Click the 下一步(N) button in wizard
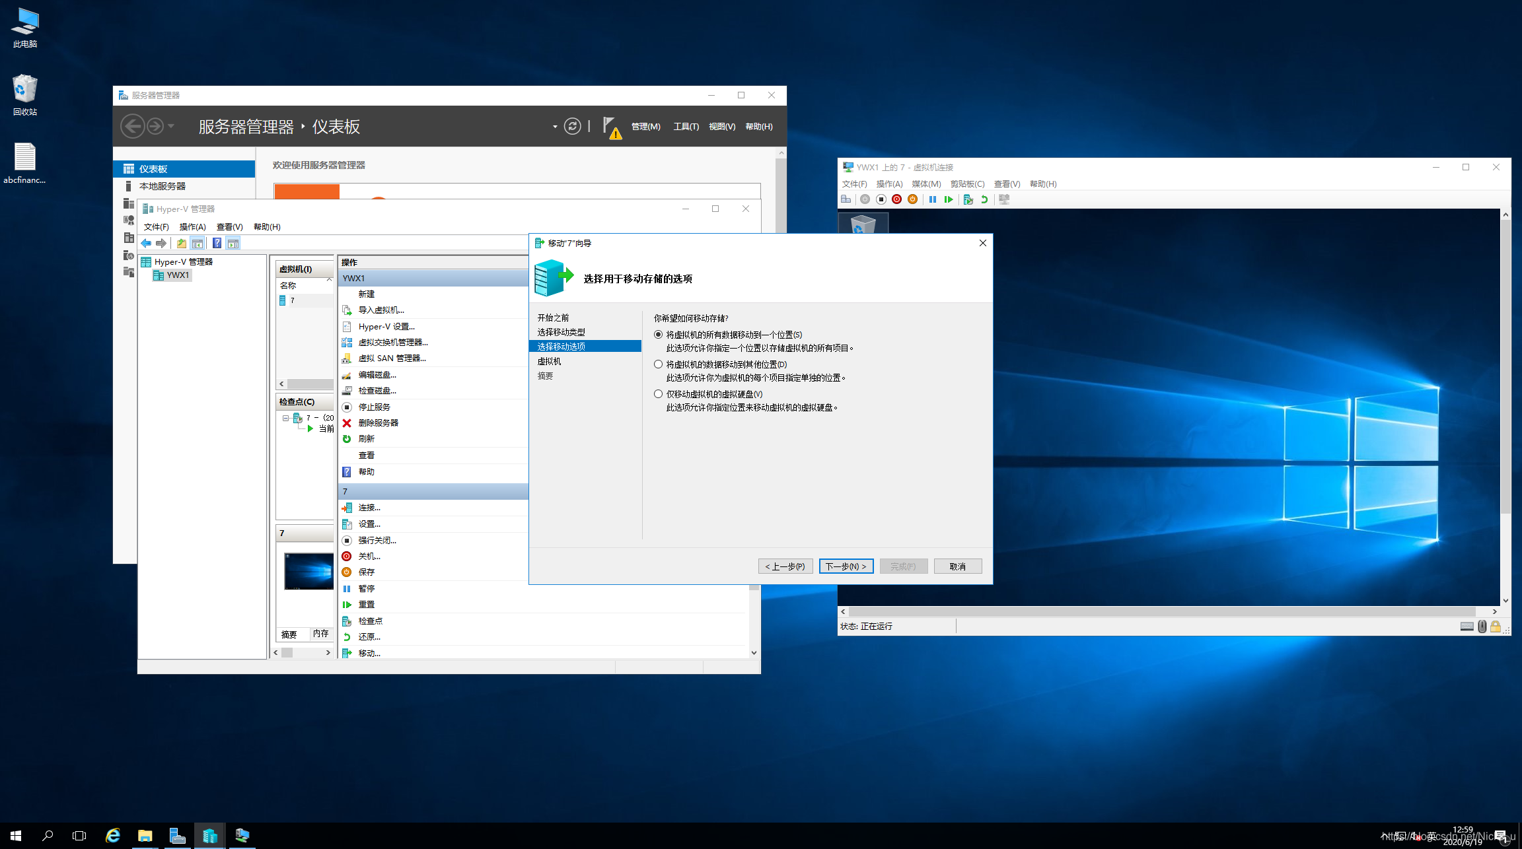The width and height of the screenshot is (1522, 849). pyautogui.click(x=846, y=566)
